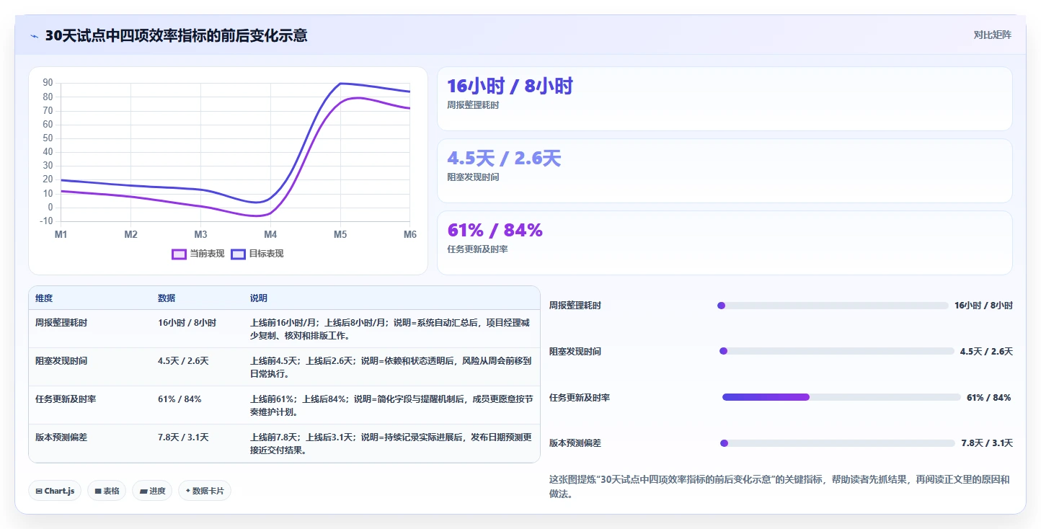
Task: Toggle the 当前表现 legend entry
Action: click(198, 254)
